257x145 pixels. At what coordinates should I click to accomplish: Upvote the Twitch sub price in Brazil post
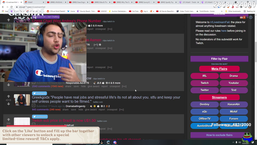tap(8, 120)
